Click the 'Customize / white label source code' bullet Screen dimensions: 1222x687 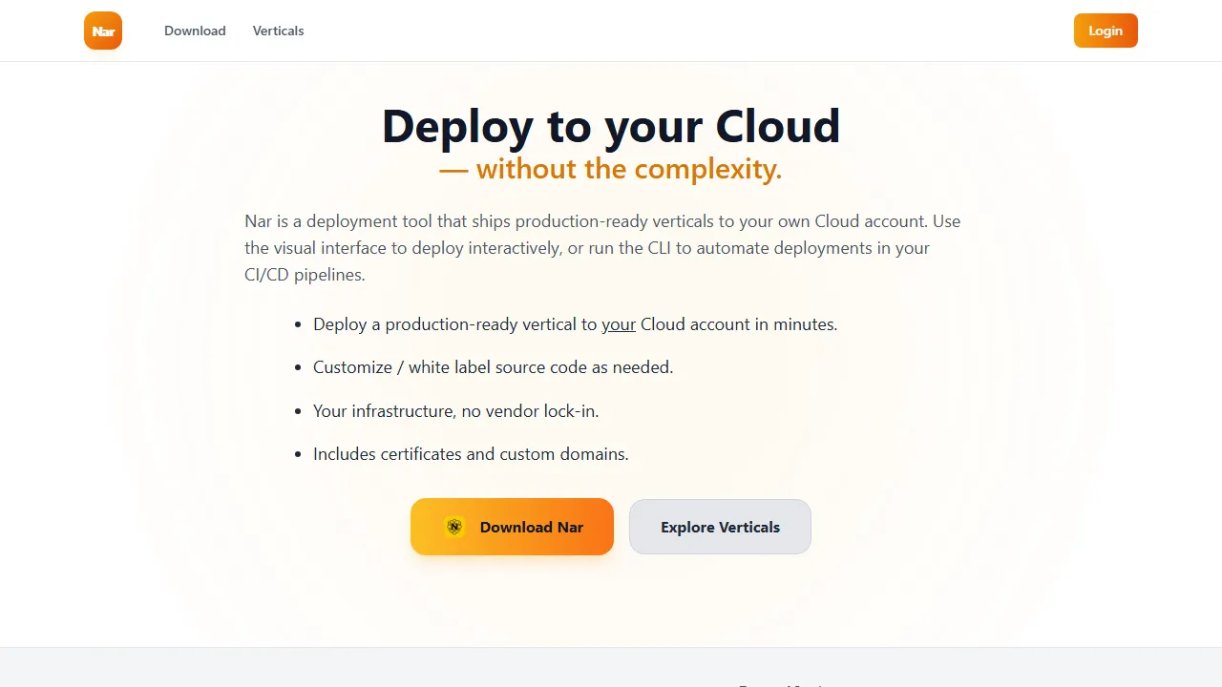click(x=493, y=367)
